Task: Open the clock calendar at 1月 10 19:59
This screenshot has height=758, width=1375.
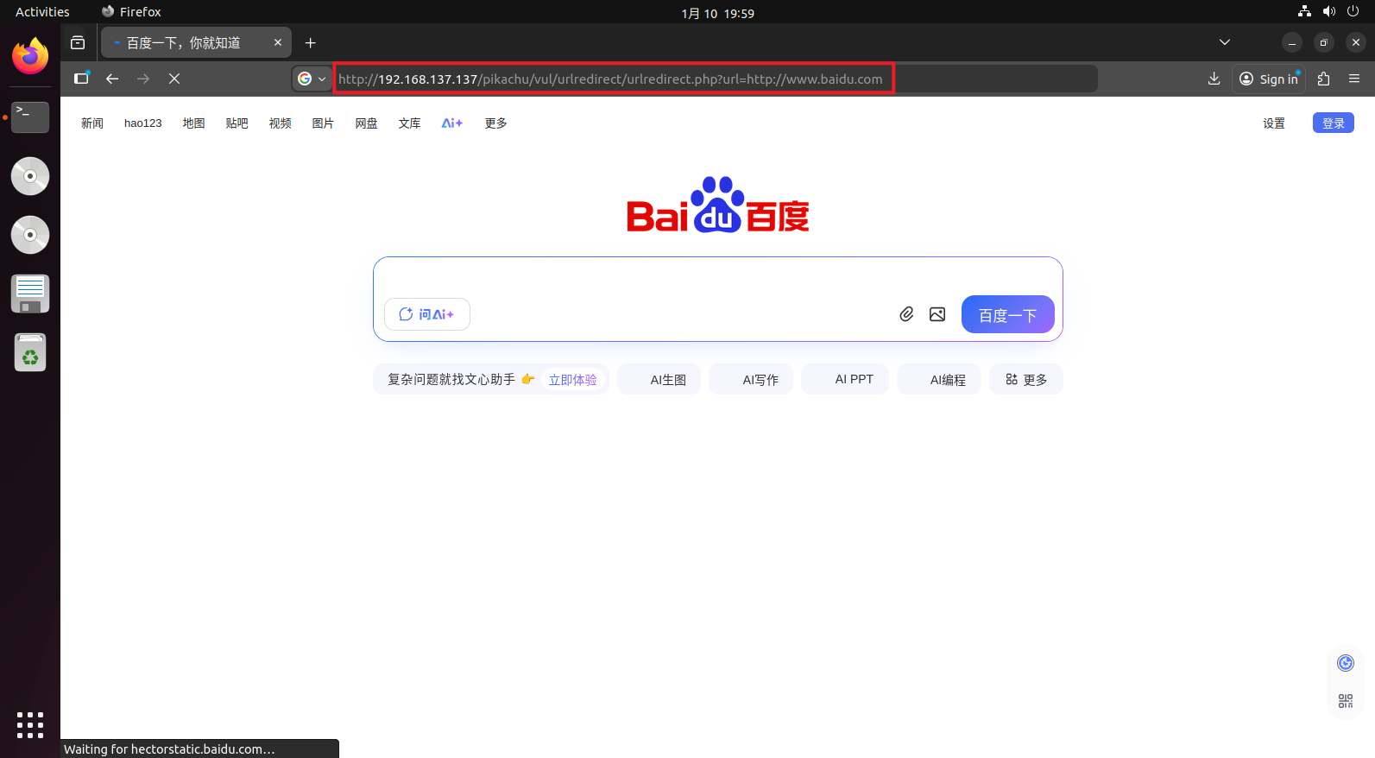Action: point(717,13)
